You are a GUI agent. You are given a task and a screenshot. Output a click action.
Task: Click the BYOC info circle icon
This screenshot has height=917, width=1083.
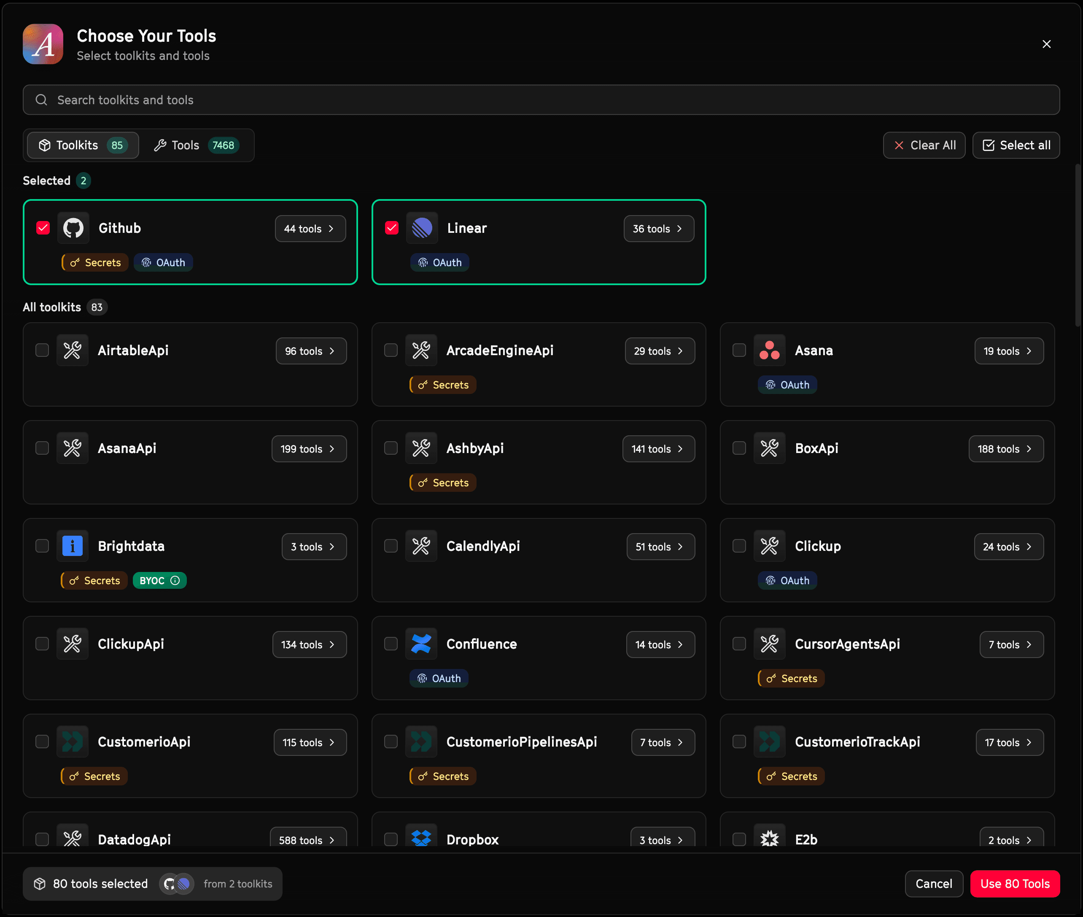tap(175, 581)
